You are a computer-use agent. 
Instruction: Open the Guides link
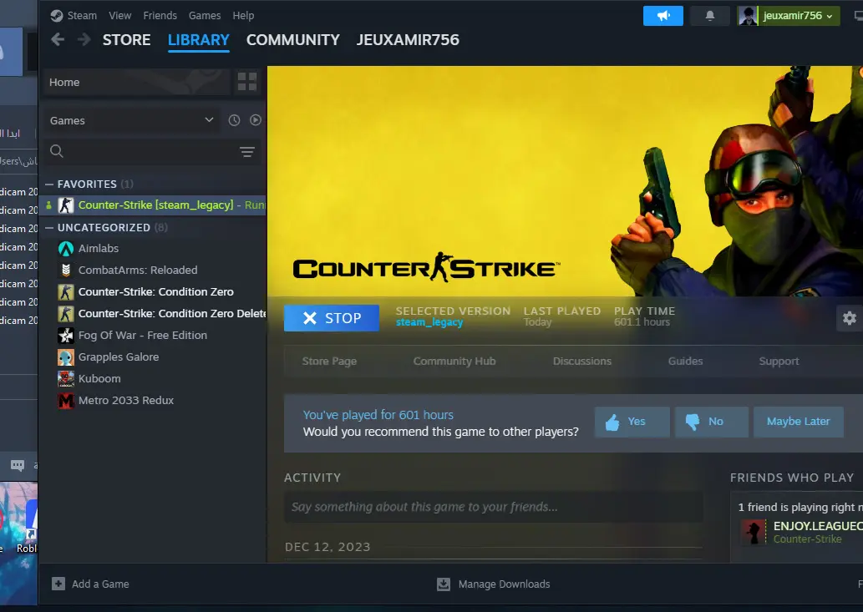tap(685, 362)
